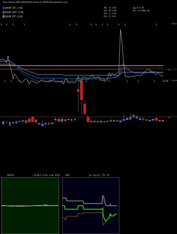Click the 2.14 price label

coord(165,81)
